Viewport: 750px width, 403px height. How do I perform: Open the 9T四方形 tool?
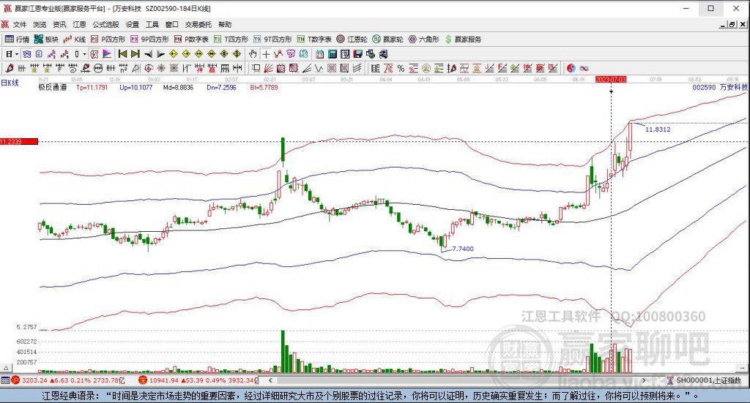click(272, 39)
